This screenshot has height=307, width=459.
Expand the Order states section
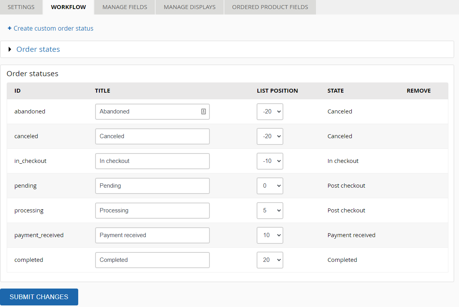[x=10, y=49]
